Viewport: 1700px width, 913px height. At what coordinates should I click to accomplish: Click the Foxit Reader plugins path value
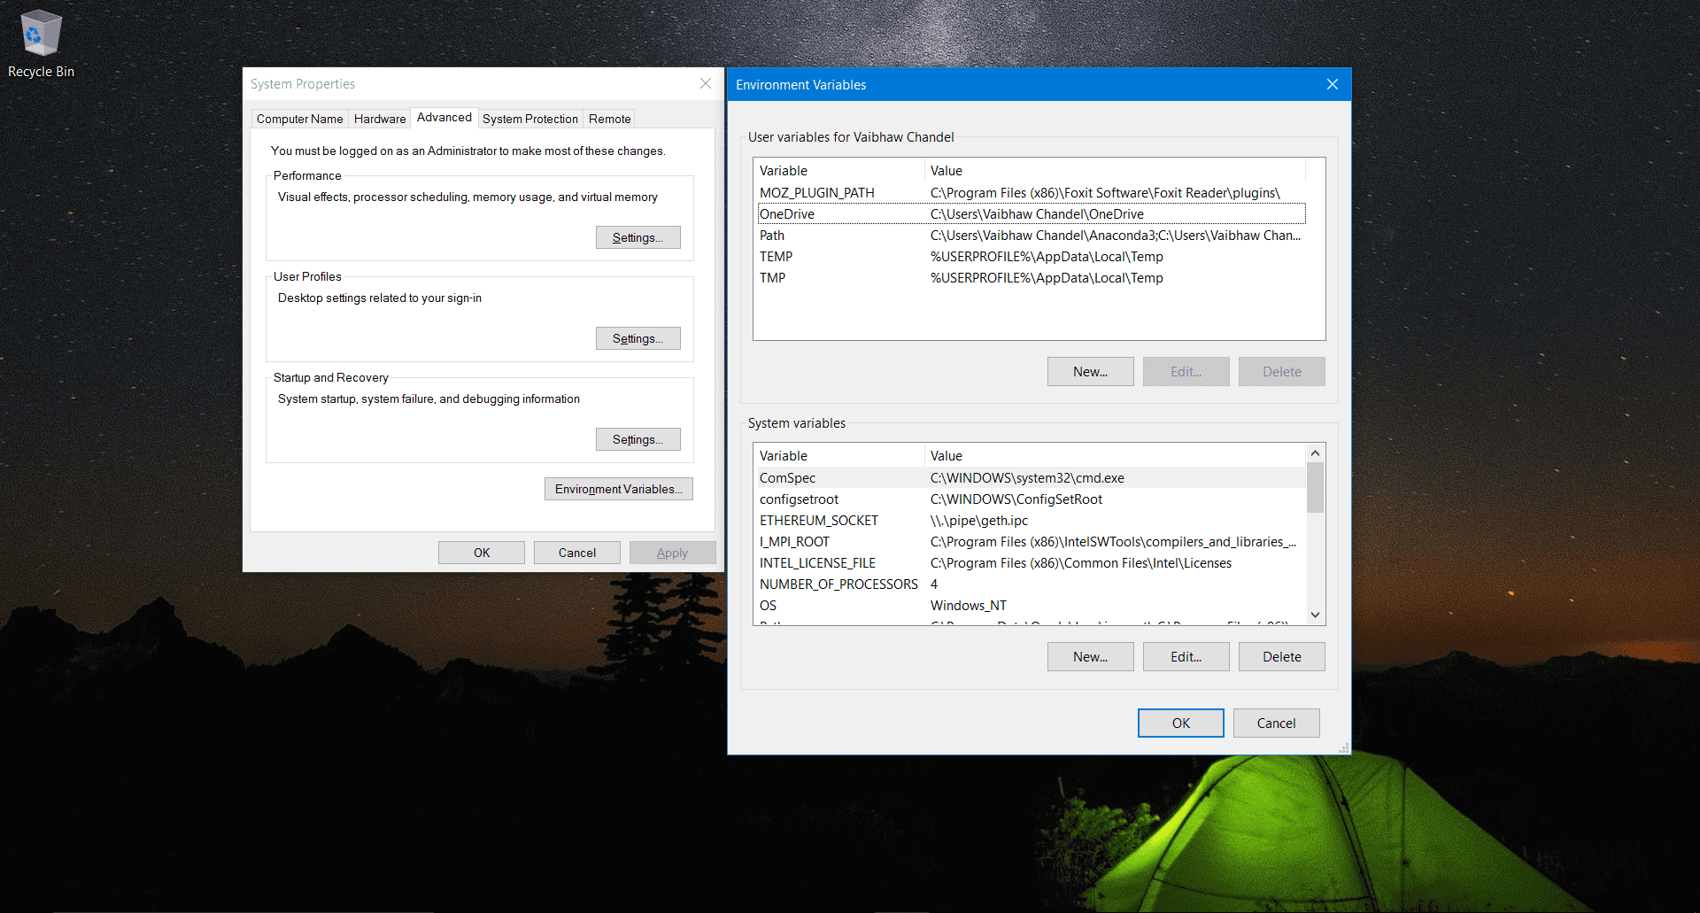(1105, 193)
